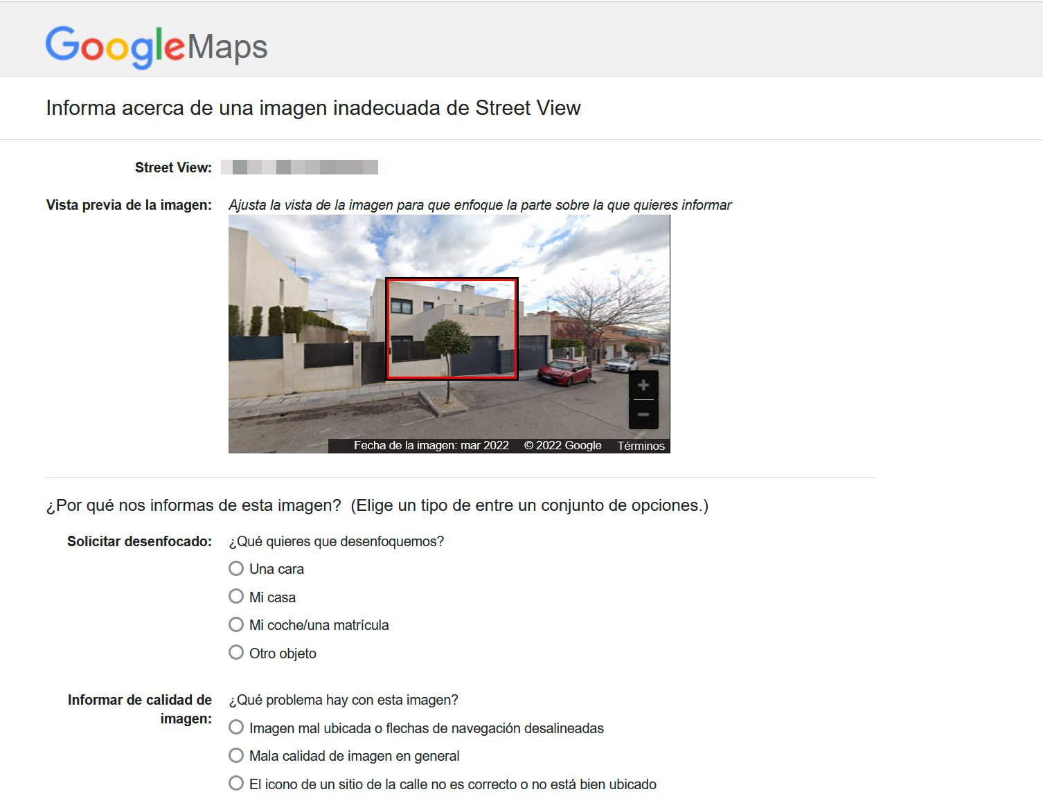
Task: Select 'El icono de un sitio' option
Action: point(236,784)
